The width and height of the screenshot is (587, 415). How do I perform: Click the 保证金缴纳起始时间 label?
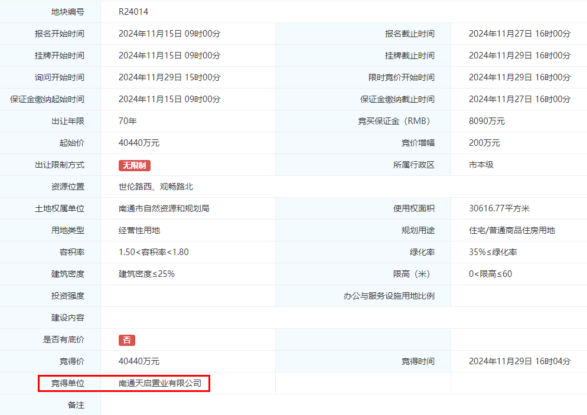pos(47,100)
